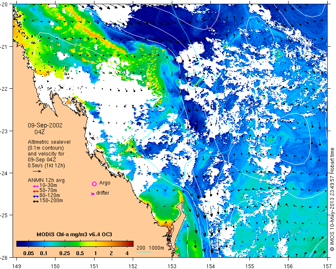Viewport: 336px width, 269px height.
Task: Click the '80-120m' depth label
Action: click(x=50, y=195)
